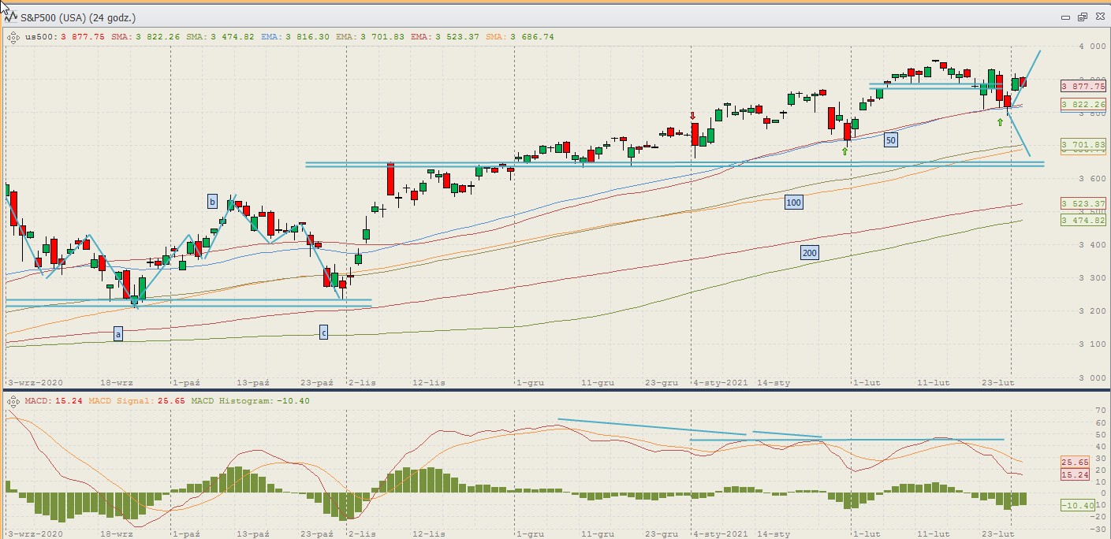The image size is (1111, 539).
Task: Click the 3 877.75 current price tag
Action: click(1083, 86)
